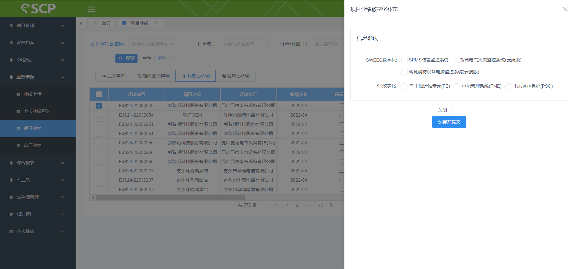
Task: Click the SCP logo
Action: (38, 8)
